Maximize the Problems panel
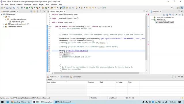The width and height of the screenshot is (184, 104). pyautogui.click(x=182, y=77)
